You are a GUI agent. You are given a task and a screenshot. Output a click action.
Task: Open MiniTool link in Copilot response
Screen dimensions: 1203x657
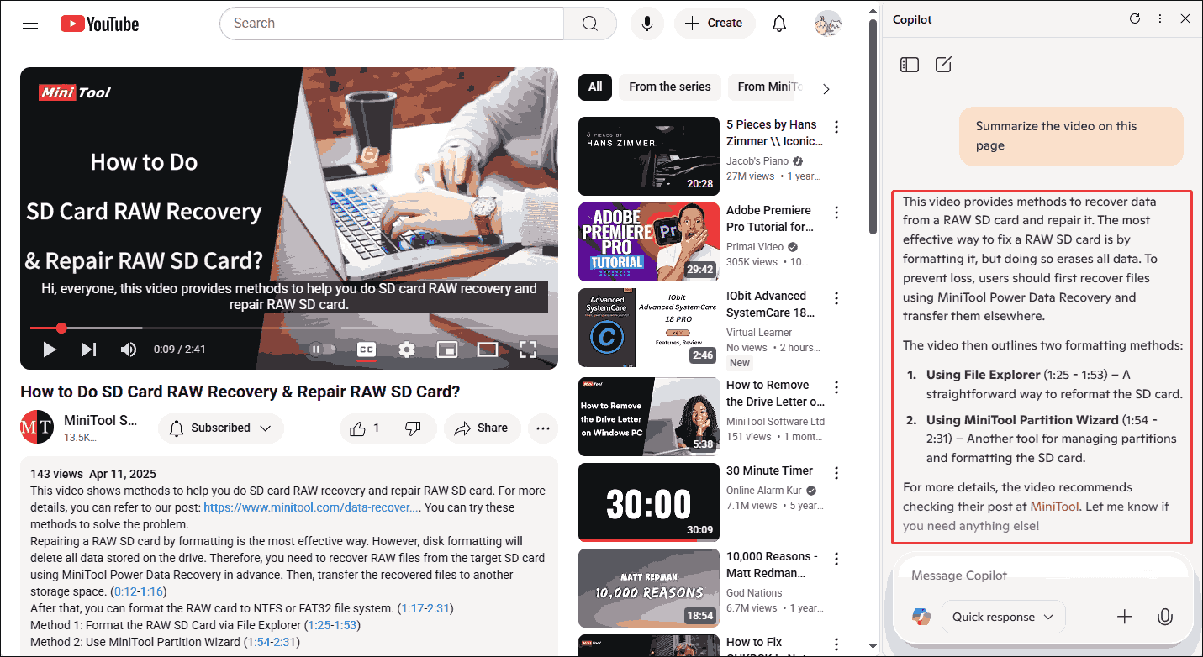pos(1054,507)
